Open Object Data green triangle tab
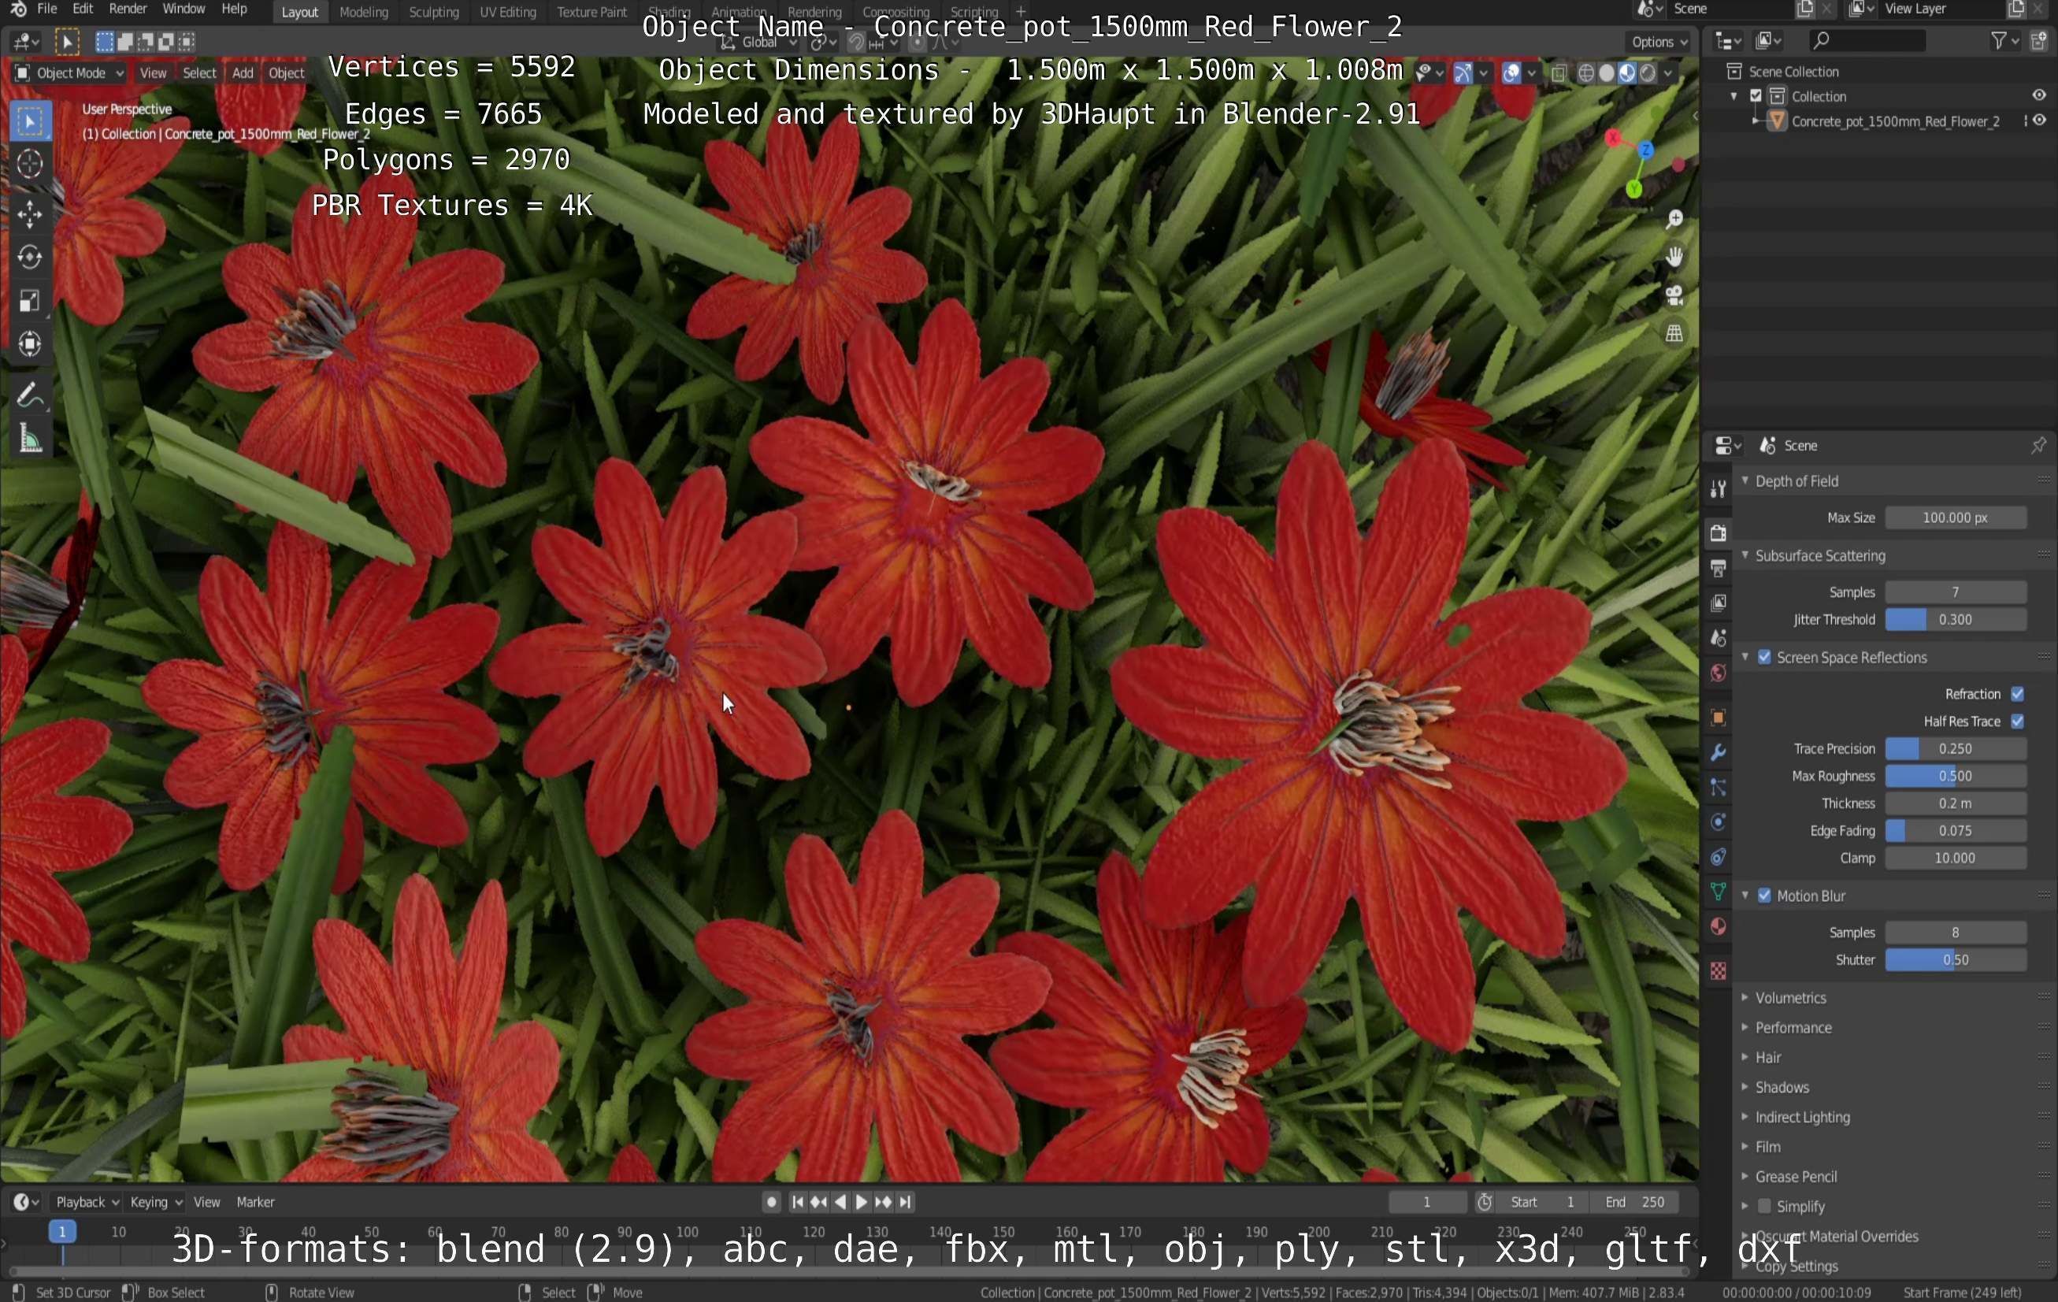This screenshot has width=2058, height=1302. tap(1718, 892)
